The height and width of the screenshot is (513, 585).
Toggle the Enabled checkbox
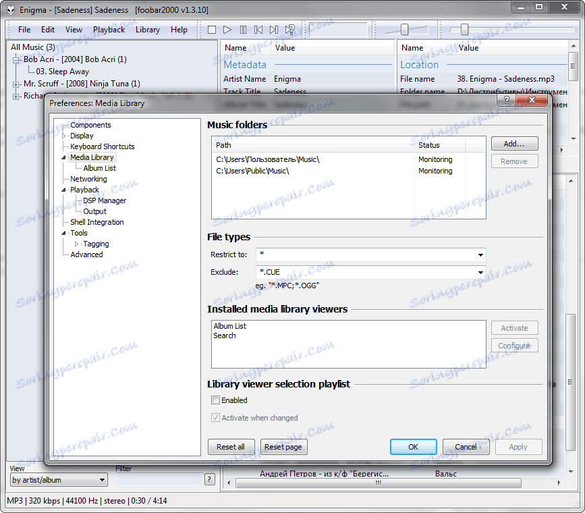click(x=215, y=400)
